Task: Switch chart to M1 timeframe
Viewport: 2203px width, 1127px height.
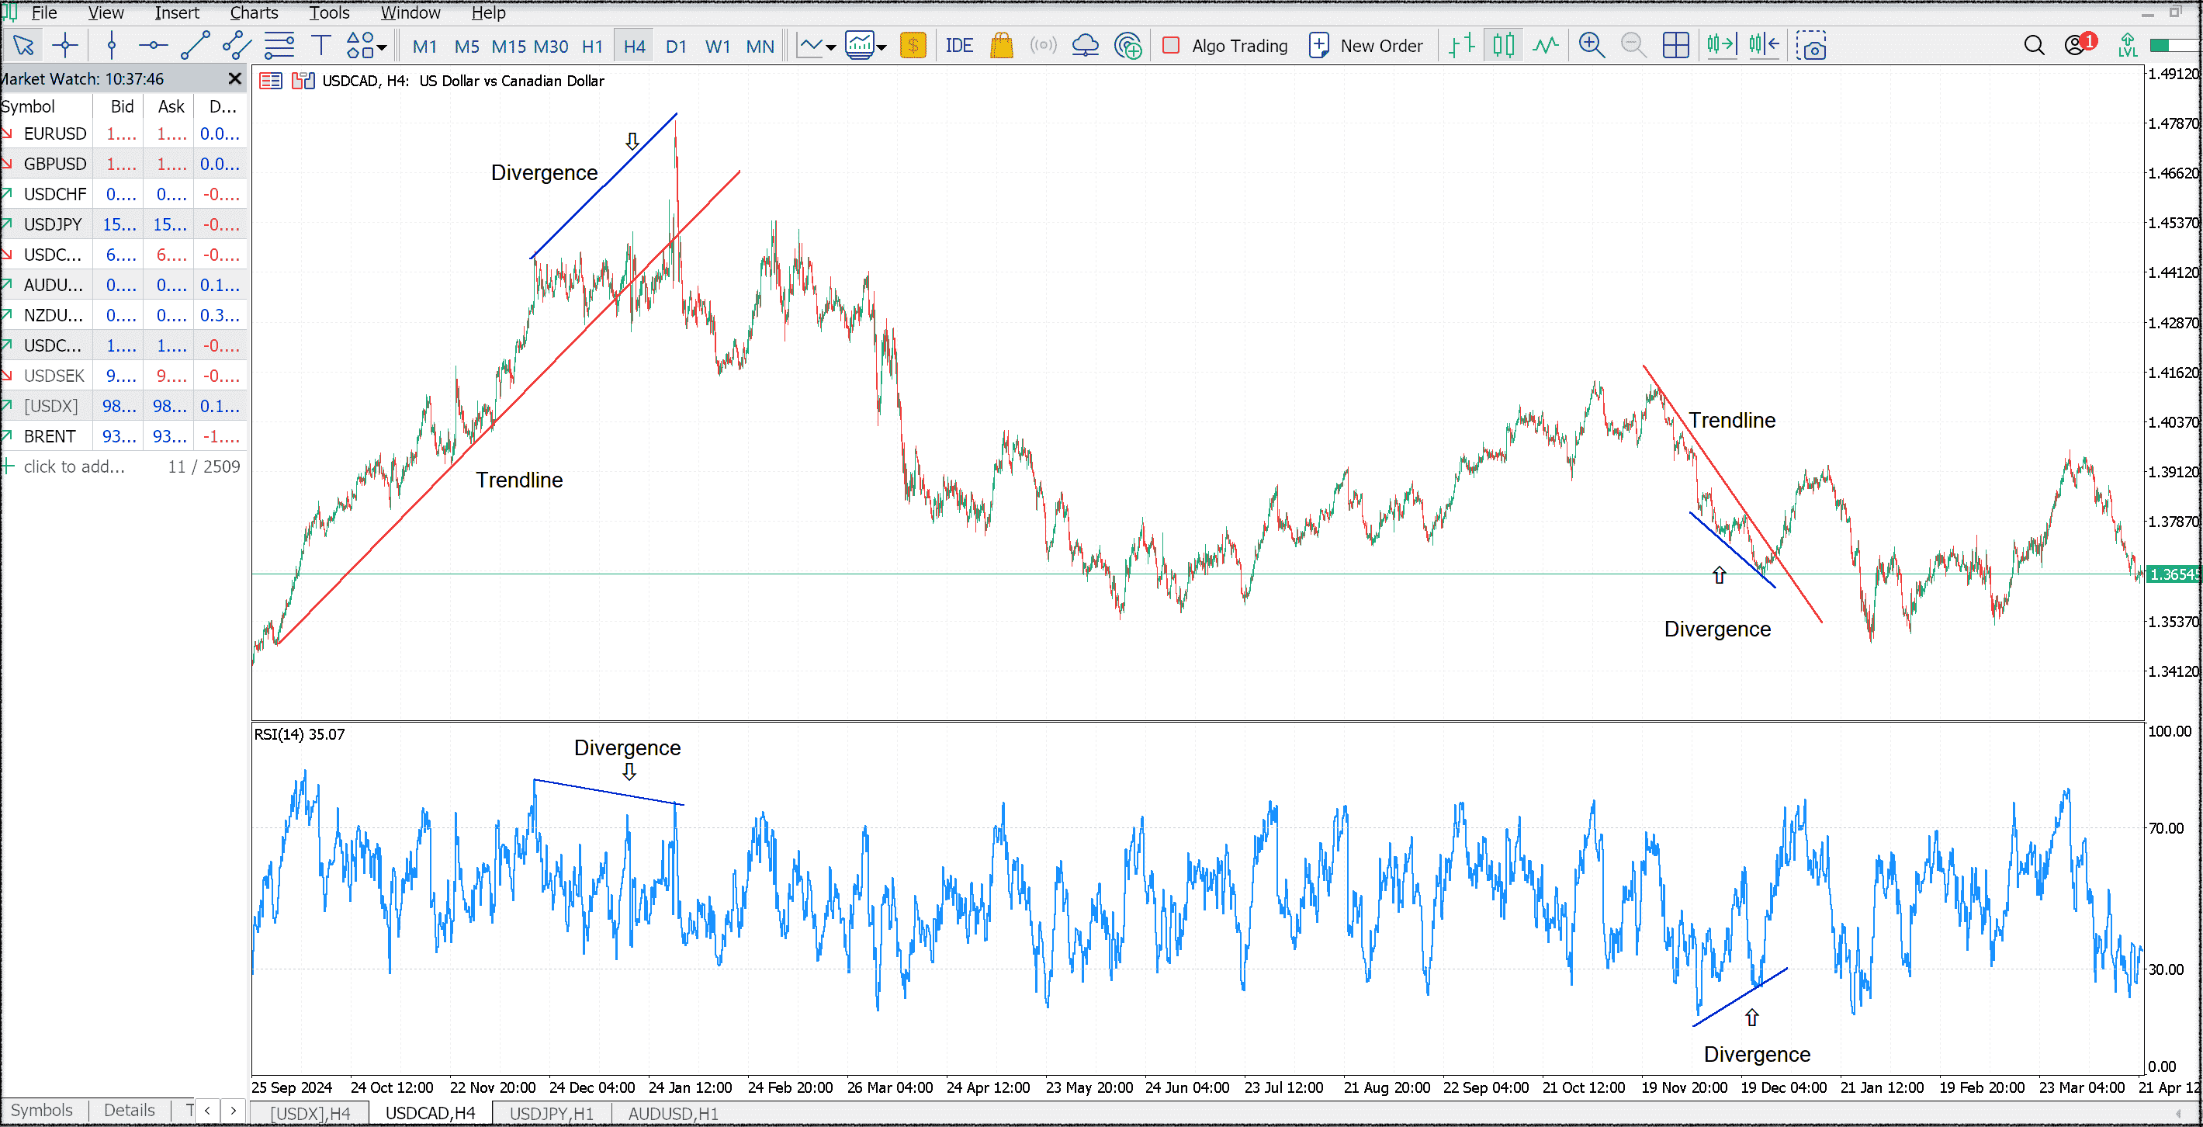Action: (424, 47)
